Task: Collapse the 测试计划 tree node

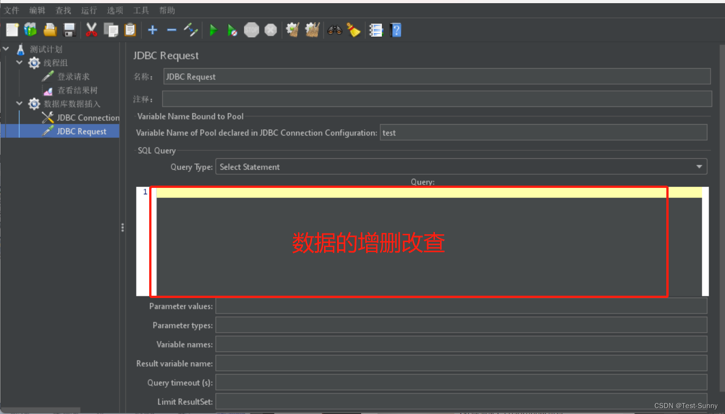Action: click(x=6, y=48)
